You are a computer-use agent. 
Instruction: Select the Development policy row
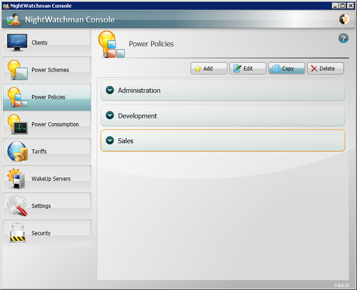223,116
